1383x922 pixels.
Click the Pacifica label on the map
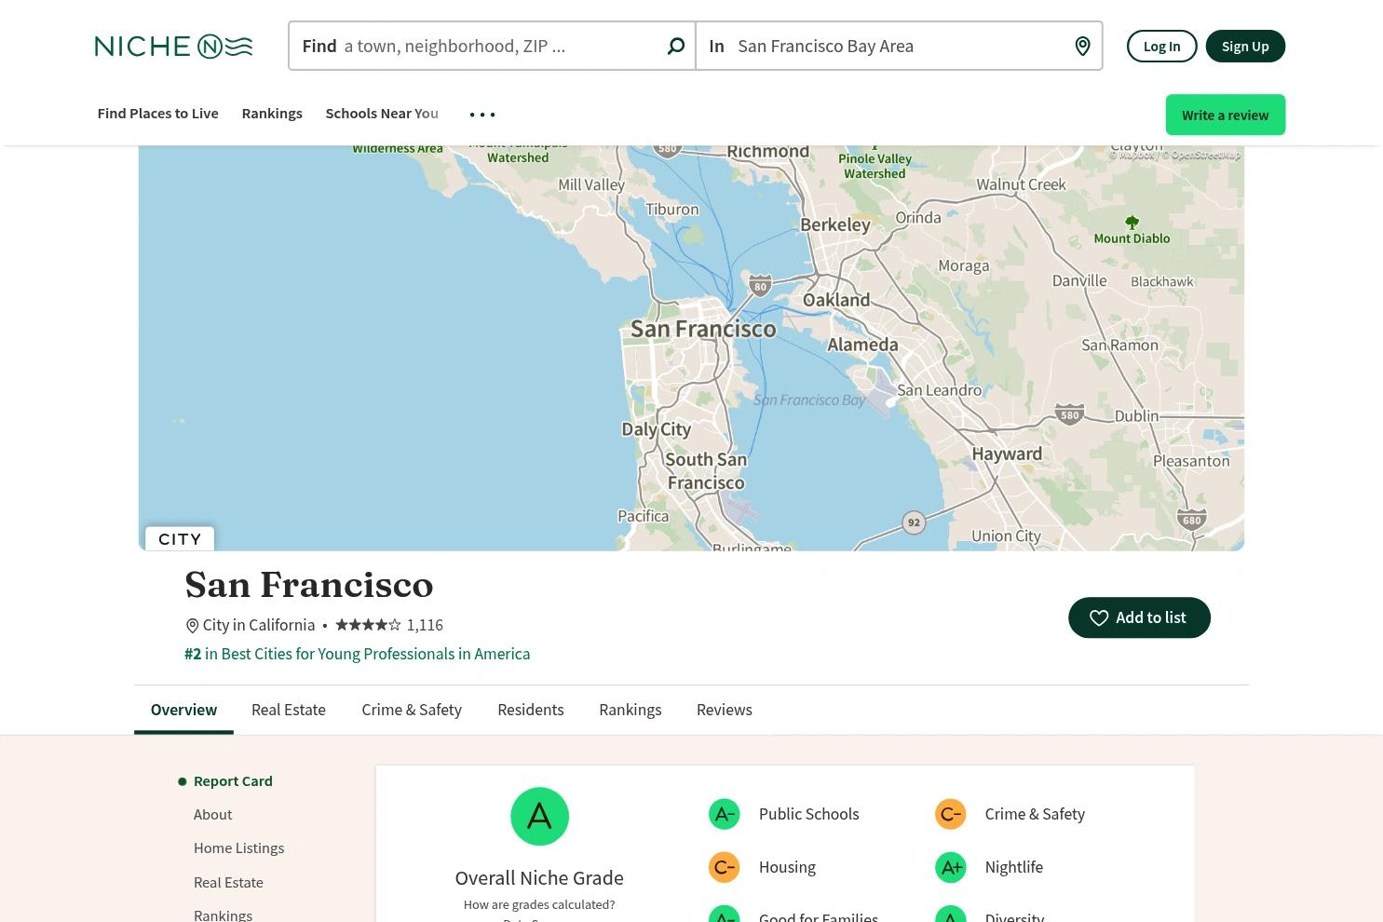pyautogui.click(x=644, y=516)
